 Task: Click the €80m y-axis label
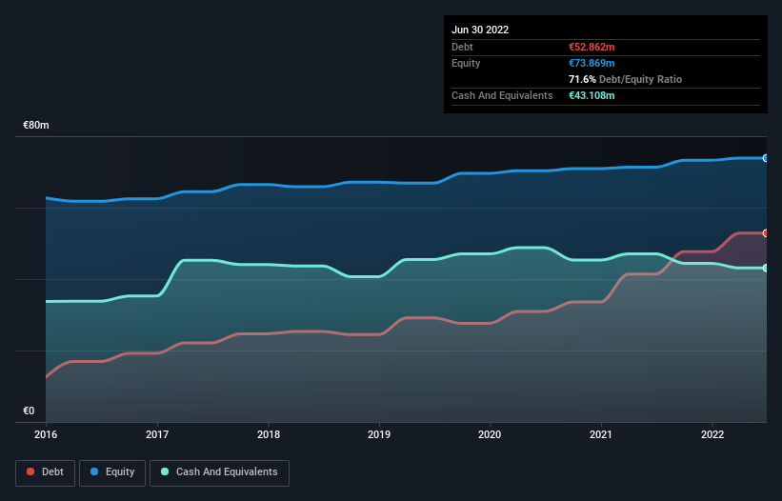36,125
